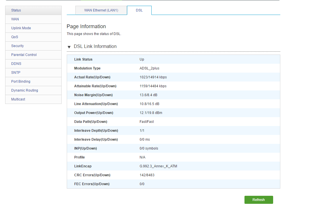Screen dimensions: 321x211
Task: Click the LinkEncap value G.992.3_Annex_K_ATM
Action: coord(158,166)
